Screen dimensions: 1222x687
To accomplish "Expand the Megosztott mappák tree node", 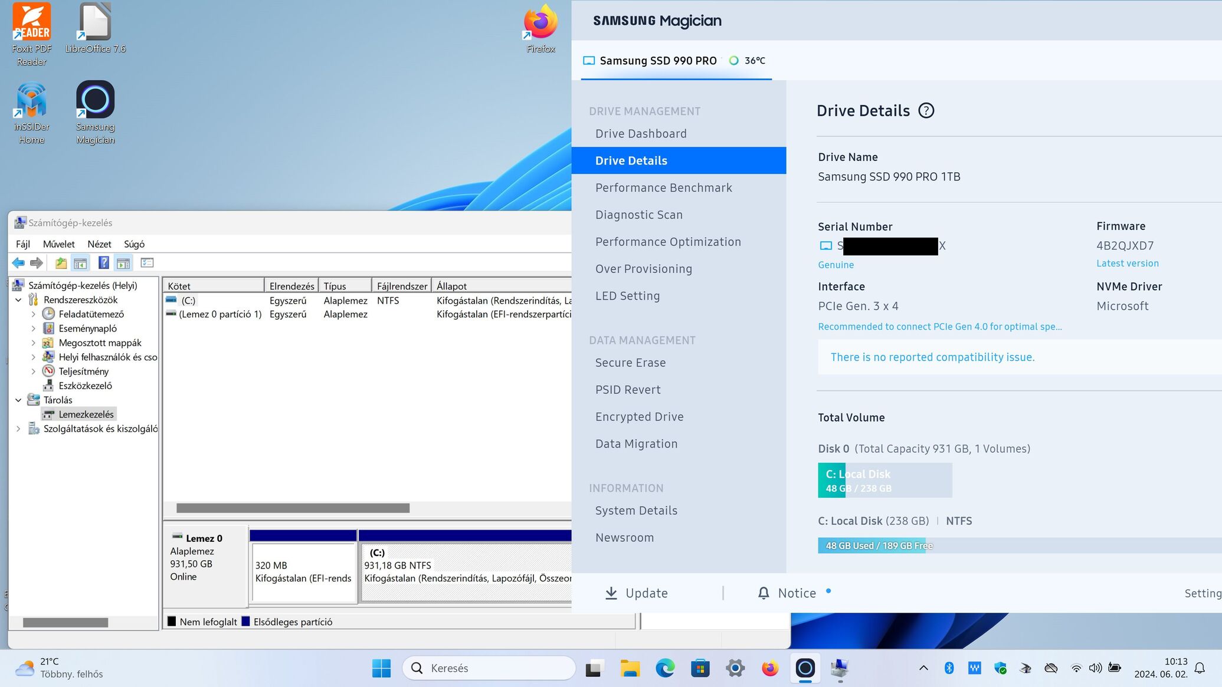I will [x=33, y=343].
